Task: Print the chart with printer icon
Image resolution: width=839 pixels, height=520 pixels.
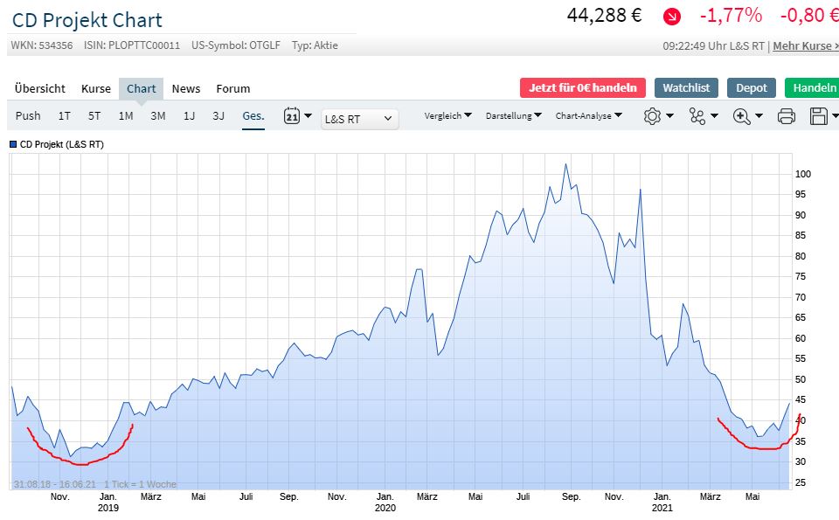Action: (787, 115)
